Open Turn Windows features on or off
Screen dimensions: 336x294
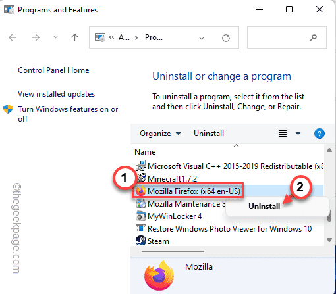coord(68,114)
